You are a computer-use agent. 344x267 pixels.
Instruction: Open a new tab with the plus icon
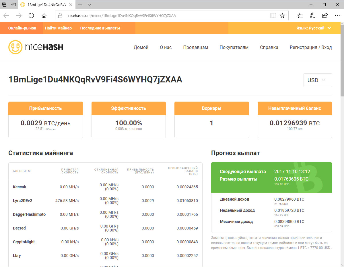click(80, 5)
